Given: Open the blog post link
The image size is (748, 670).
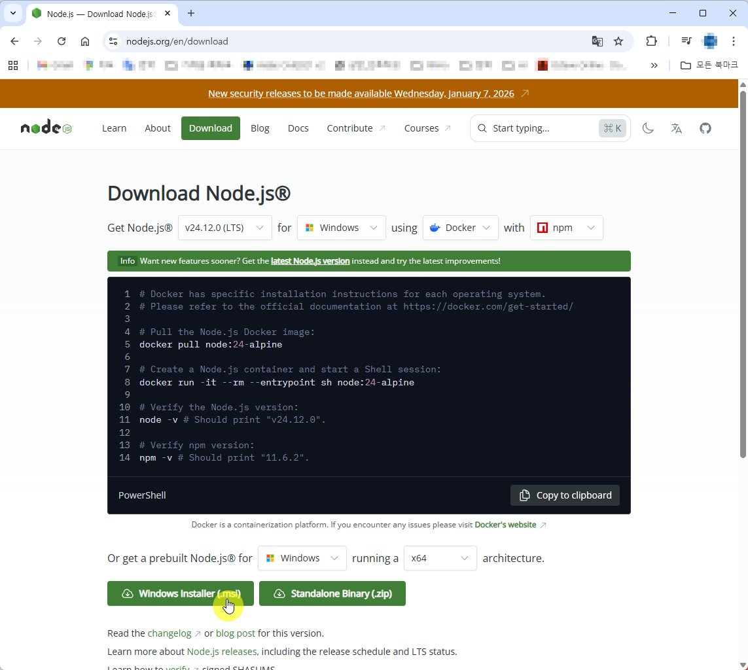Looking at the screenshot, I should pyautogui.click(x=235, y=633).
